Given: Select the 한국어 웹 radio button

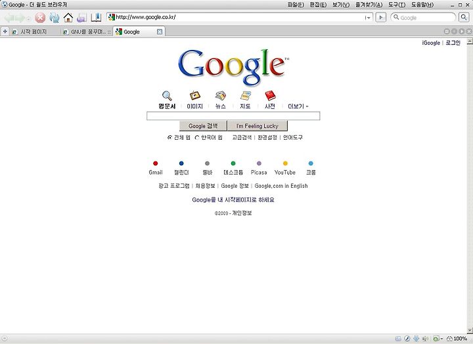Looking at the screenshot, I should click(196, 137).
